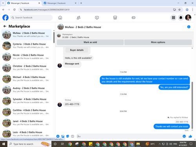Click the Mark as sold button

(90, 42)
